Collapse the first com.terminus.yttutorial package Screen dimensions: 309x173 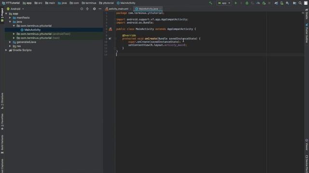click(x=14, y=25)
